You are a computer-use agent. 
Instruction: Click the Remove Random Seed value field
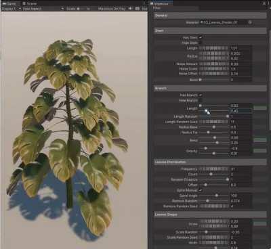point(241,206)
